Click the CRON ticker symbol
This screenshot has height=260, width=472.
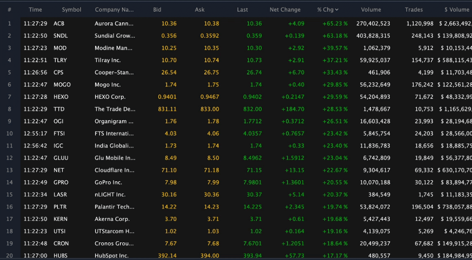(61, 244)
